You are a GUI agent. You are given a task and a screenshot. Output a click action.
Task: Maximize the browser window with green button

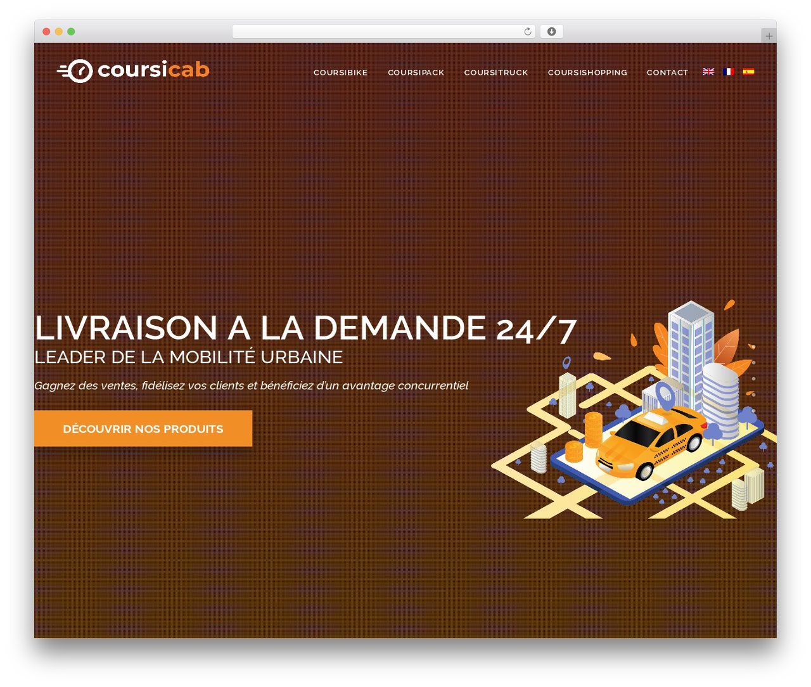click(x=71, y=32)
